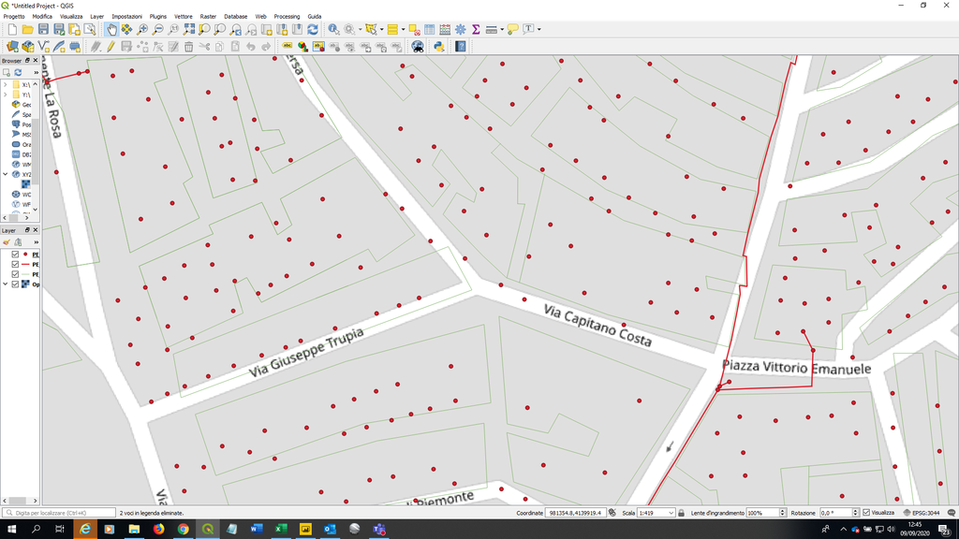959x539 pixels.
Task: Hide the red line layer checkbox
Action: pos(15,264)
